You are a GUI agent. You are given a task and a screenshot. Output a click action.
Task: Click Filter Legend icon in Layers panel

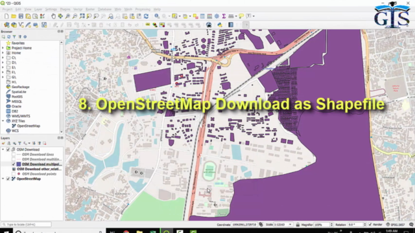19,143
